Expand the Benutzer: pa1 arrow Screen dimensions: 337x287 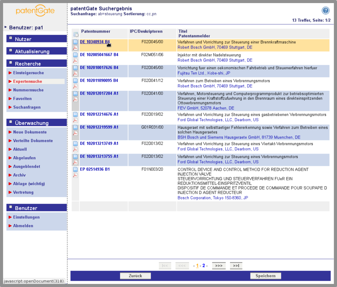coord(6,27)
